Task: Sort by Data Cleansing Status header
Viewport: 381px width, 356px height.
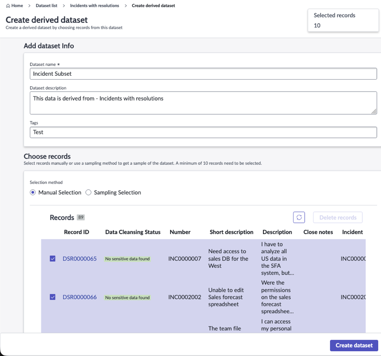Action: (133, 232)
